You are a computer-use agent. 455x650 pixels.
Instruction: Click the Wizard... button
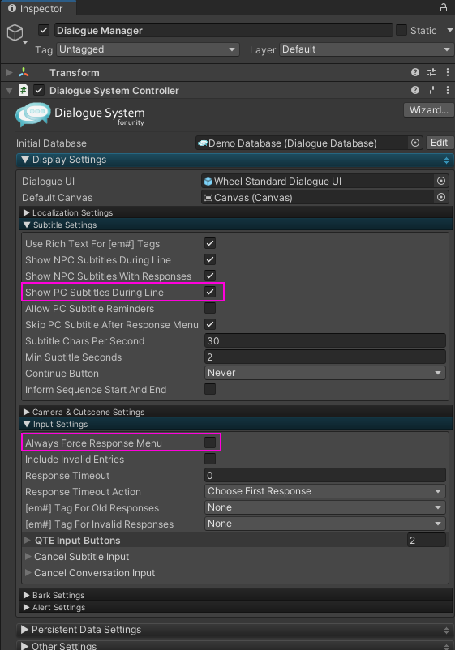tap(428, 110)
